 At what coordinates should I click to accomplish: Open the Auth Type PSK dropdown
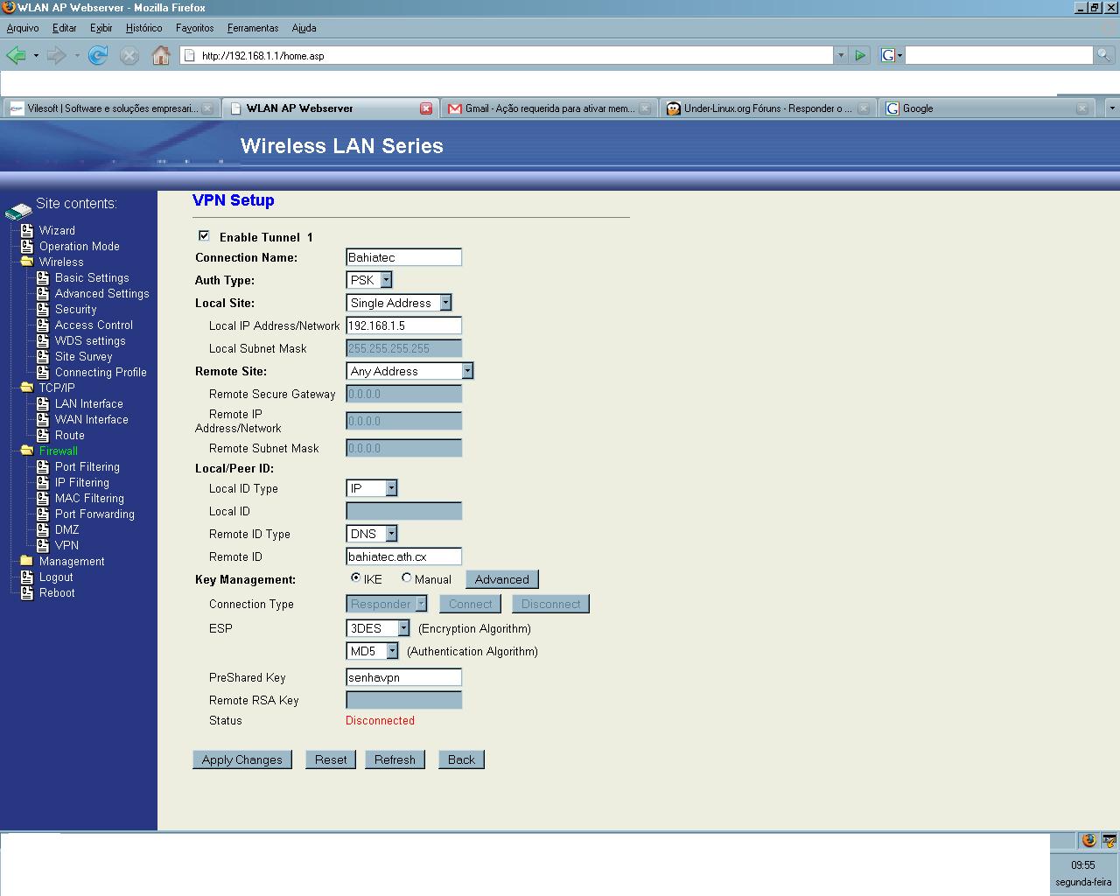(x=369, y=280)
